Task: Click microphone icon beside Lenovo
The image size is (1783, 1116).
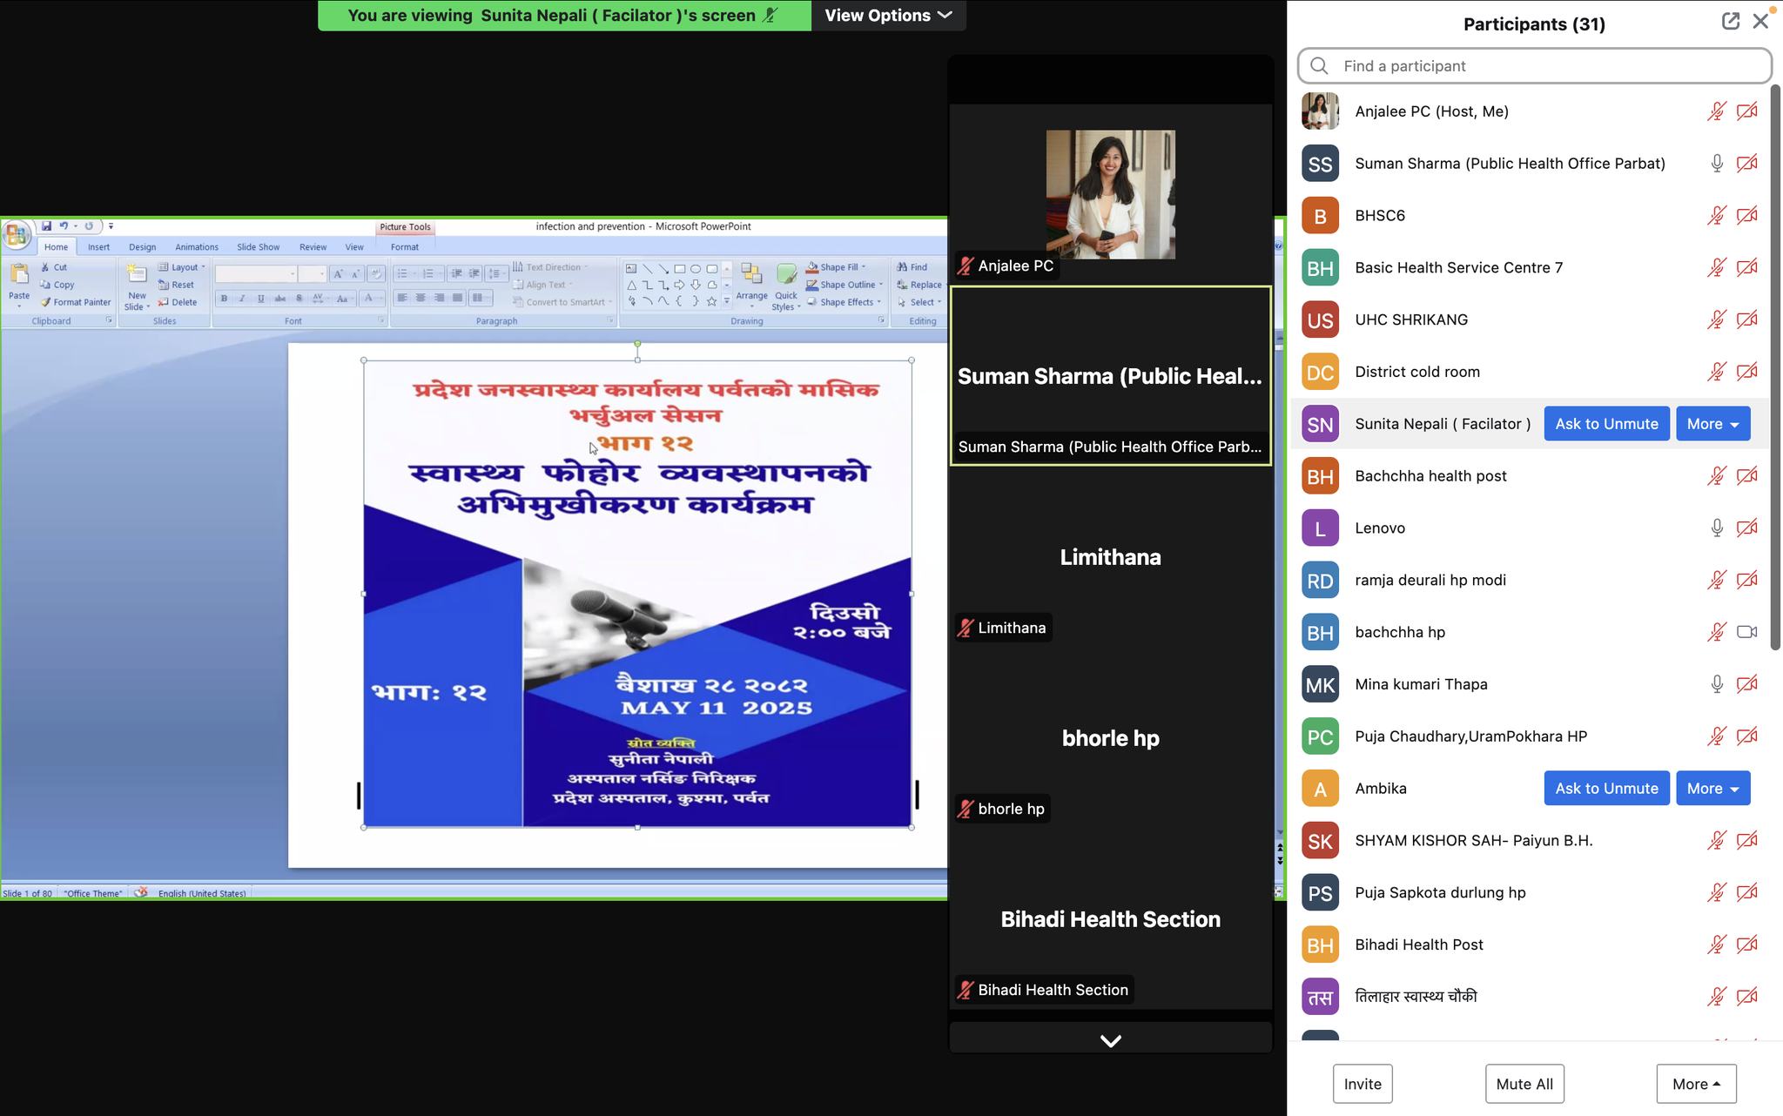Action: pyautogui.click(x=1716, y=528)
